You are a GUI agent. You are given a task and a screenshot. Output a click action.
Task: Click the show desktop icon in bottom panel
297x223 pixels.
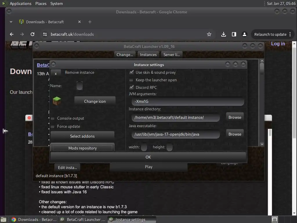click(3, 220)
